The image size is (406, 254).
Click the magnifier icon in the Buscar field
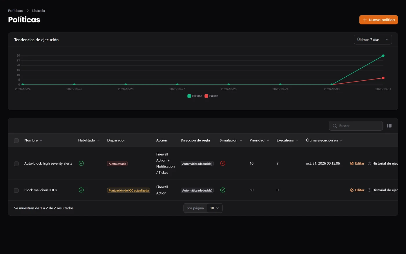pyautogui.click(x=335, y=126)
